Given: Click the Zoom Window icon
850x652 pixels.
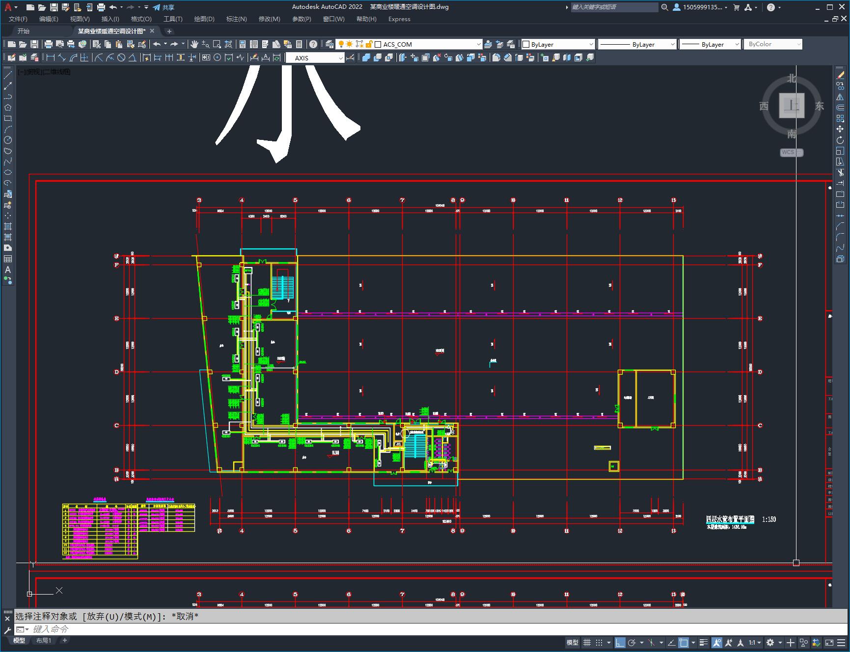Looking at the screenshot, I should [217, 44].
